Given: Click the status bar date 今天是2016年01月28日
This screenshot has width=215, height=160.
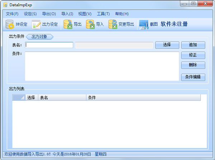Looking at the screenshot, I should pyautogui.click(x=72, y=154).
